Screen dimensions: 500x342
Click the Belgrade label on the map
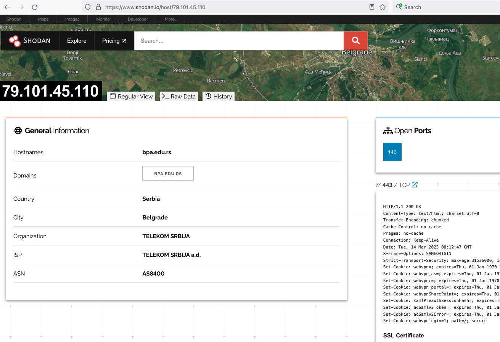tap(357, 52)
